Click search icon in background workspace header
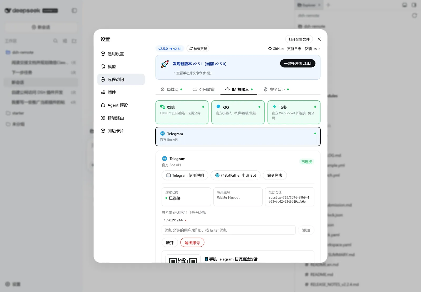The image size is (421, 292). point(55,41)
